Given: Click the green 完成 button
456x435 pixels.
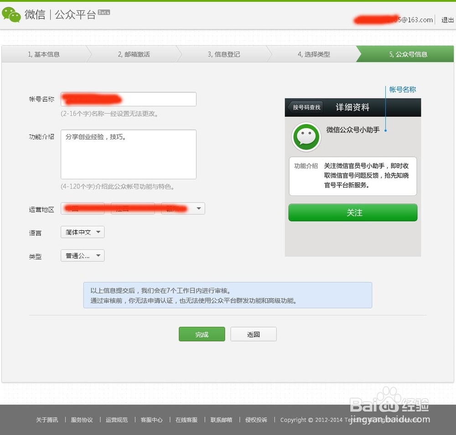Looking at the screenshot, I should point(202,334).
